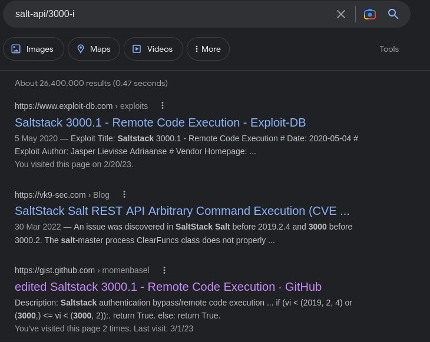Screen dimensions: 430x342
Task: Switch to Maps search tab
Action: [x=94, y=49]
